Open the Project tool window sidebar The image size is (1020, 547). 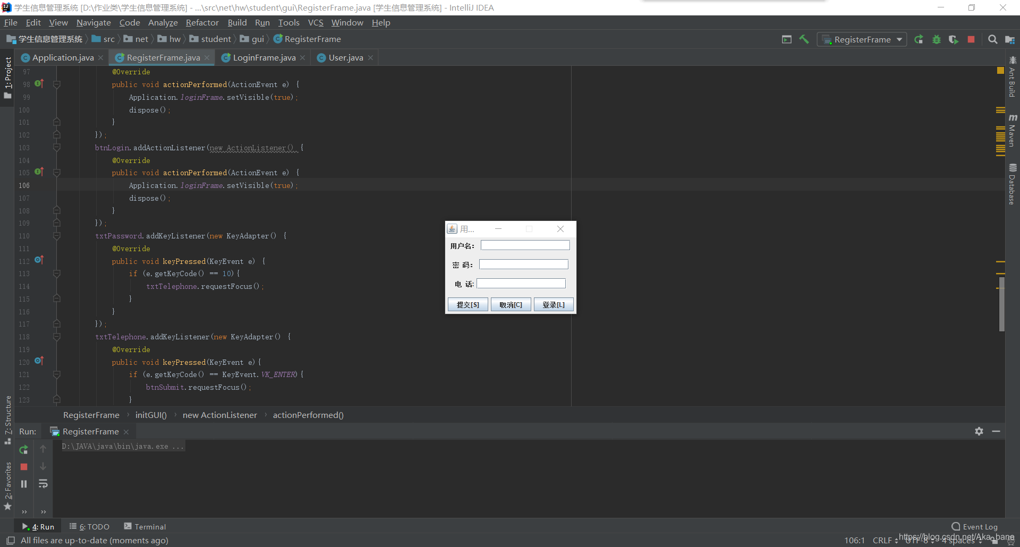[x=7, y=78]
